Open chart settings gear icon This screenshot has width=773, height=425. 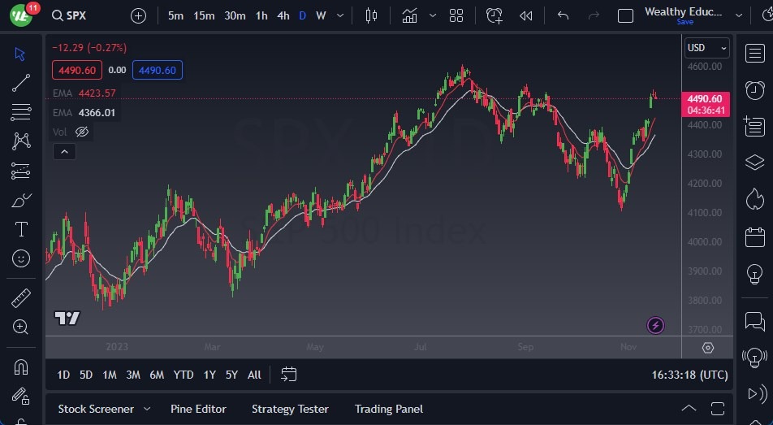708,348
